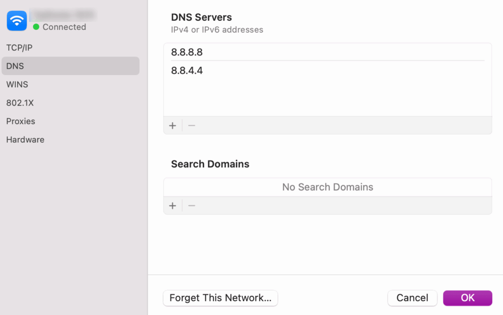The width and height of the screenshot is (503, 315).
Task: Switch to the DNS settings pane
Action: point(15,66)
